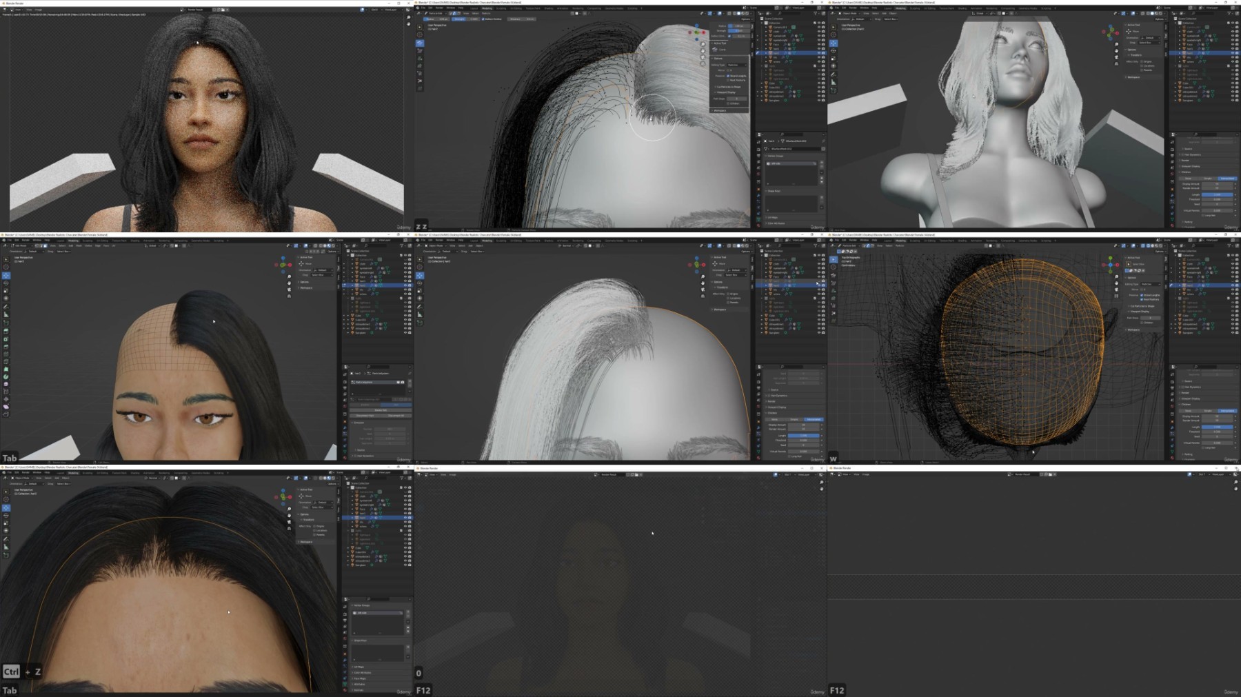
Task: Pick the Measure tool in the Edit Mode window
Action: tap(6, 314)
